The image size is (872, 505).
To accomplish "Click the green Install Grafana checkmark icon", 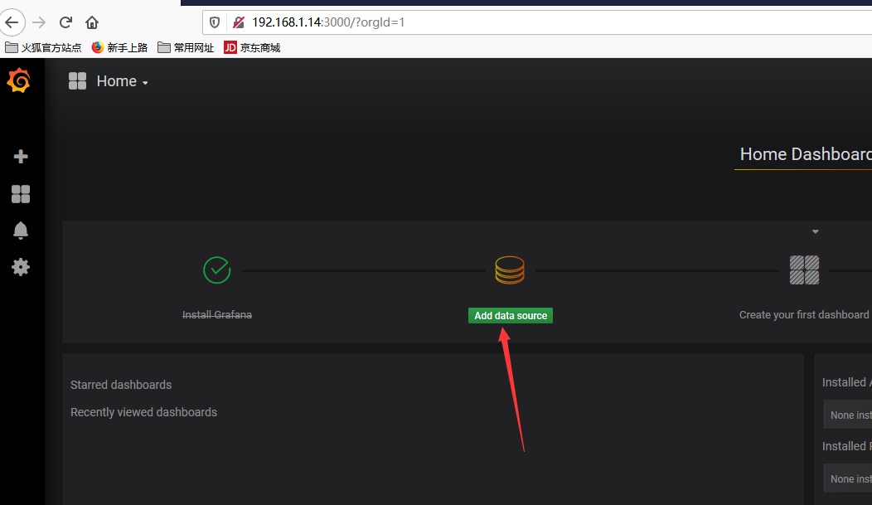I will 217,270.
